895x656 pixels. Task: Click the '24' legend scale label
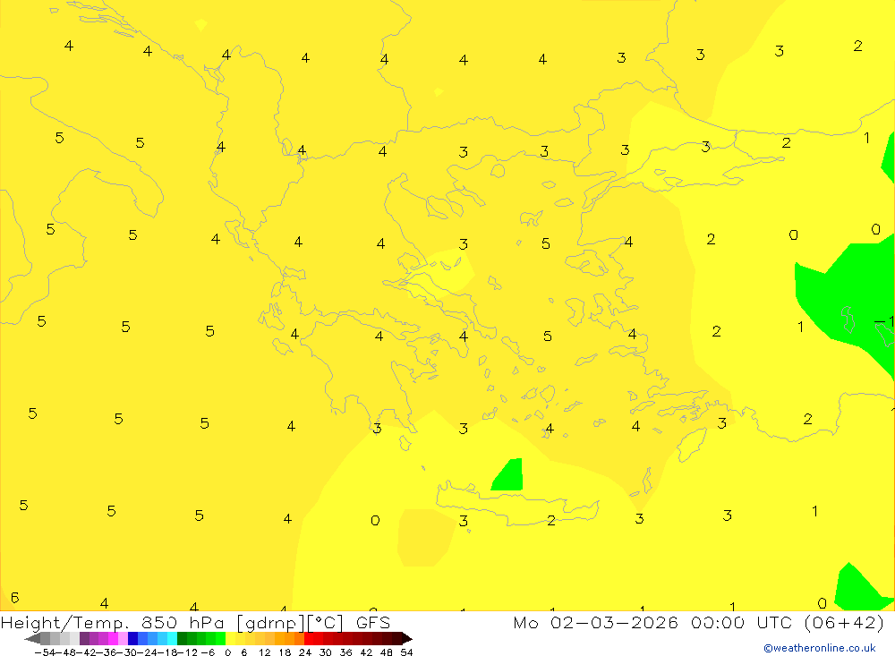coord(305,652)
